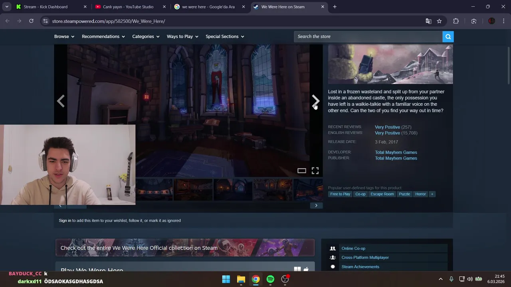511x287 pixels.
Task: Click the network tray icon
Action: pos(461,279)
